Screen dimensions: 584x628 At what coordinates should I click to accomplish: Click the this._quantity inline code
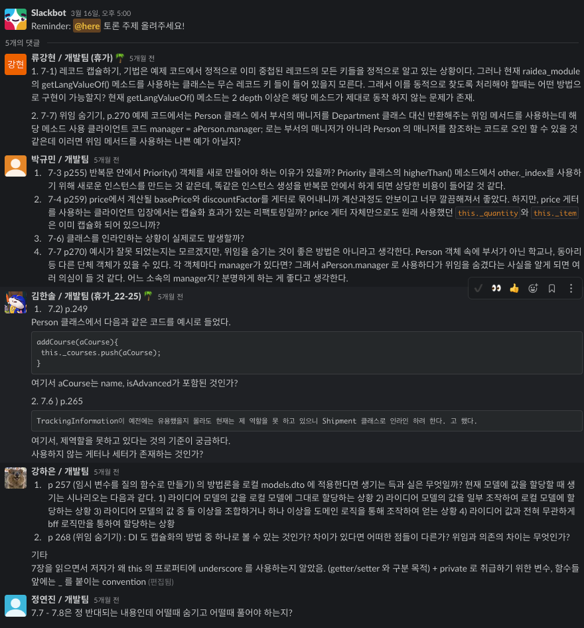pos(488,213)
